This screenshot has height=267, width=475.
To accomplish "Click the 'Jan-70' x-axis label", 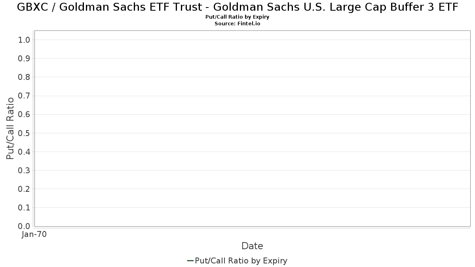I will click(34, 235).
